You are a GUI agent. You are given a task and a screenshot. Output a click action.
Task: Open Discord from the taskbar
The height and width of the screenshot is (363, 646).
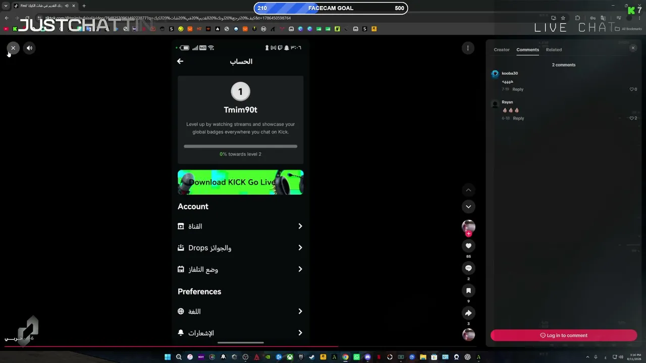[367, 357]
